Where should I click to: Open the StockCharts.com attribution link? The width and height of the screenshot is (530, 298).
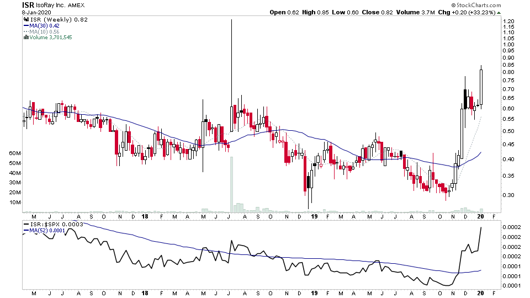[x=476, y=5]
